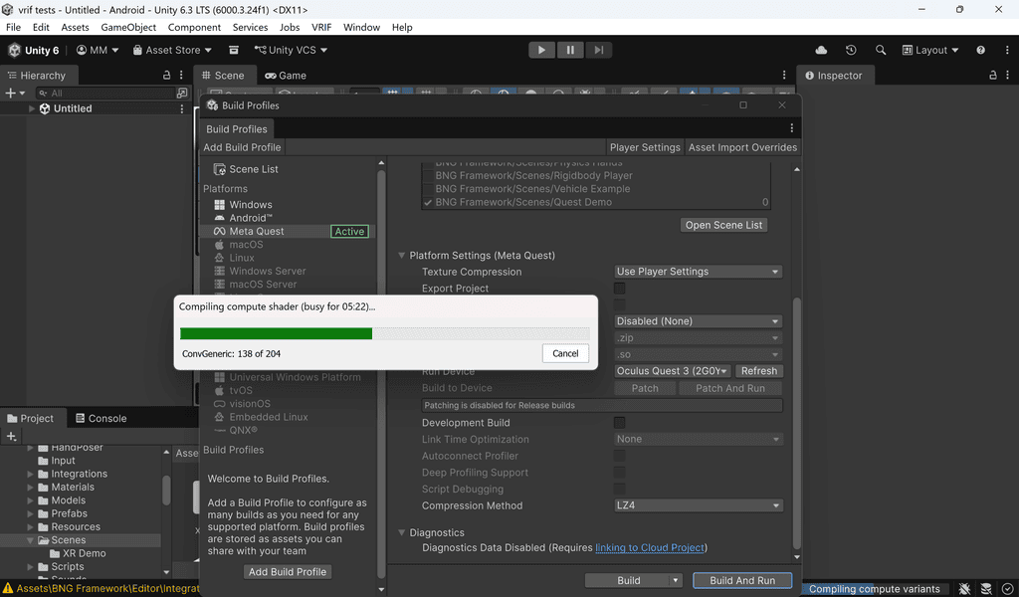Open the Disabled (None) dropdown

click(x=698, y=321)
